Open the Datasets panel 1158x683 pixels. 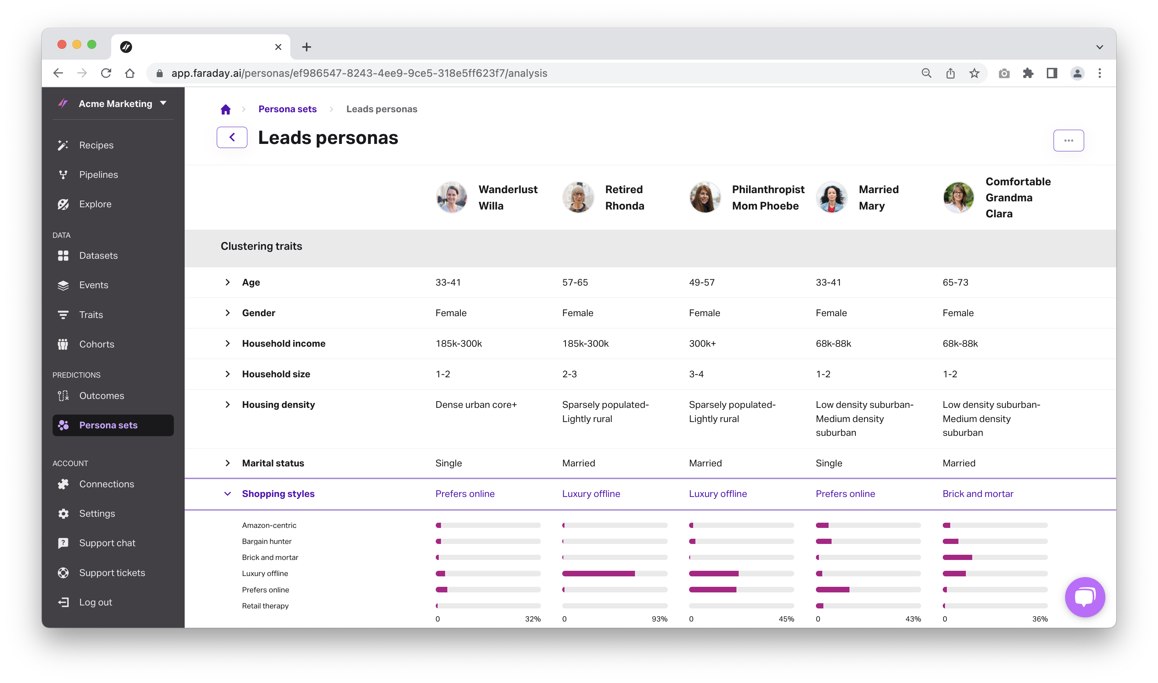98,255
